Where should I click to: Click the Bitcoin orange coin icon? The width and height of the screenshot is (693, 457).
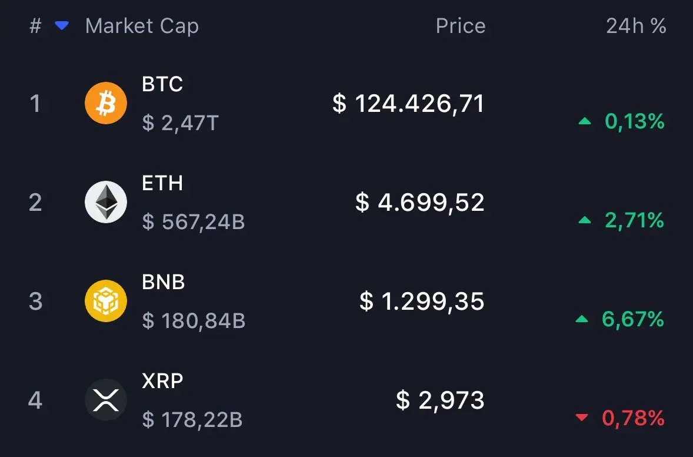click(x=106, y=103)
